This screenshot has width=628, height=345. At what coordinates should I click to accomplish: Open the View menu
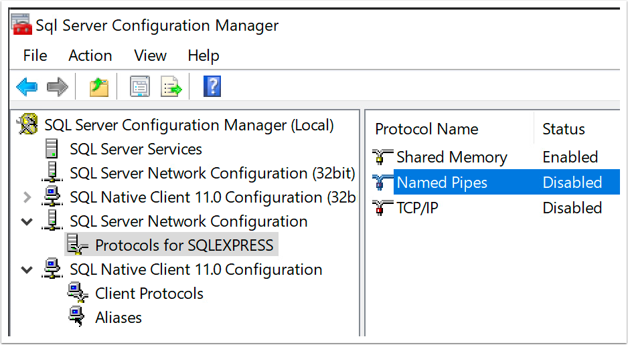pyautogui.click(x=150, y=55)
